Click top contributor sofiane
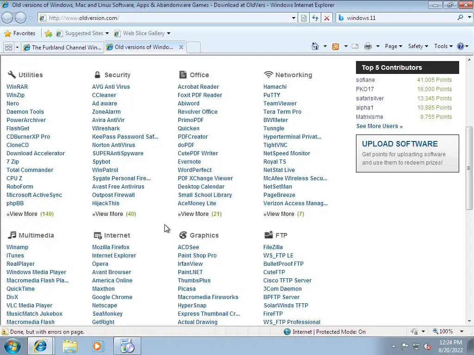The height and width of the screenshot is (355, 474). click(x=365, y=80)
